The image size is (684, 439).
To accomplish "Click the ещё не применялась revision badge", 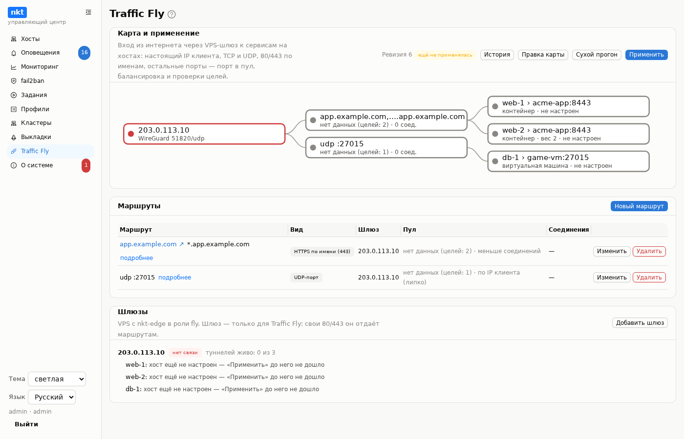I will (445, 55).
